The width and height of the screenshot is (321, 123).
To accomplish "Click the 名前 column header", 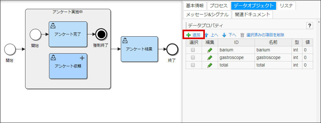I will [273, 43].
